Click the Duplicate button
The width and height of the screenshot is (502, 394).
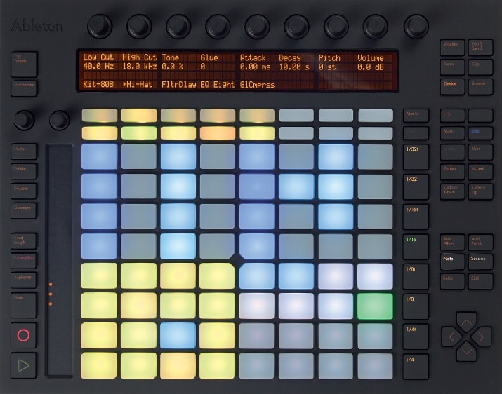tap(24, 280)
